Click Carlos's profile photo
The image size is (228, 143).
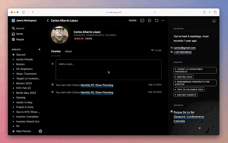point(60,35)
